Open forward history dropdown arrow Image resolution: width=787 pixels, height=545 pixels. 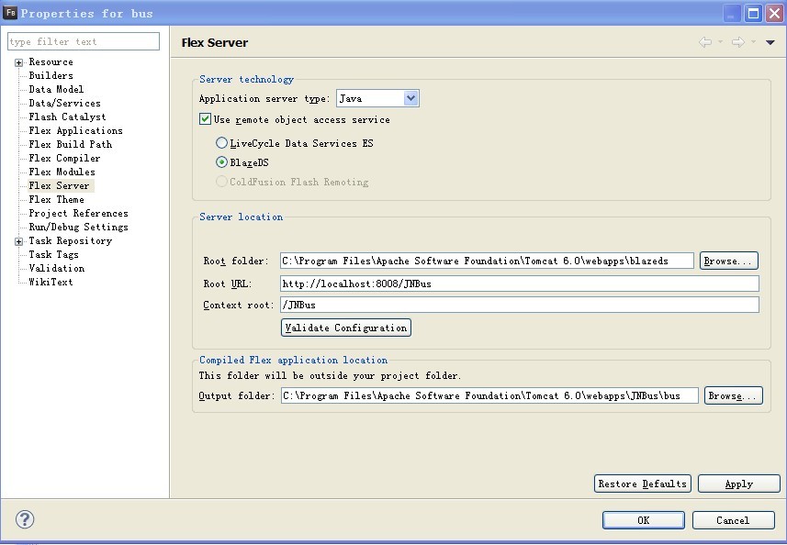pos(753,42)
